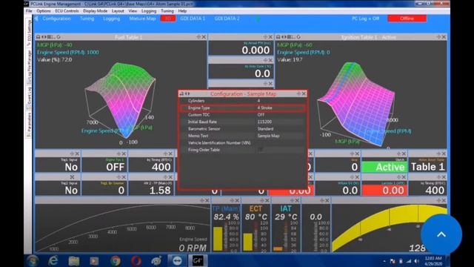
Task: Open the ECU Settings side tab
Action: click(29, 33)
